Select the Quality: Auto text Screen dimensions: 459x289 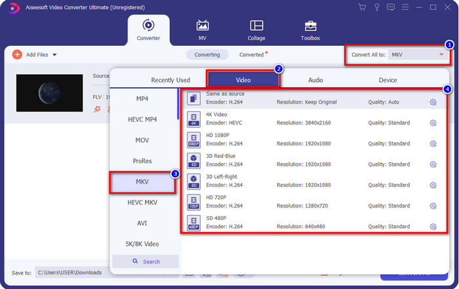384,102
